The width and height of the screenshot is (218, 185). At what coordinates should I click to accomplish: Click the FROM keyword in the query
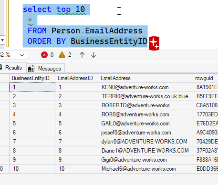(x=37, y=31)
